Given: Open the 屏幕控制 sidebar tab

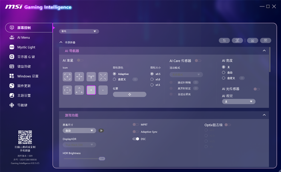Looking at the screenshot, I should click(29, 28).
